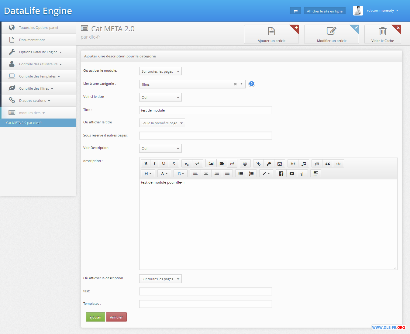This screenshot has width=410, height=334.
Task: Click the 'Sous réserve d autres pages' field
Action: [205, 136]
